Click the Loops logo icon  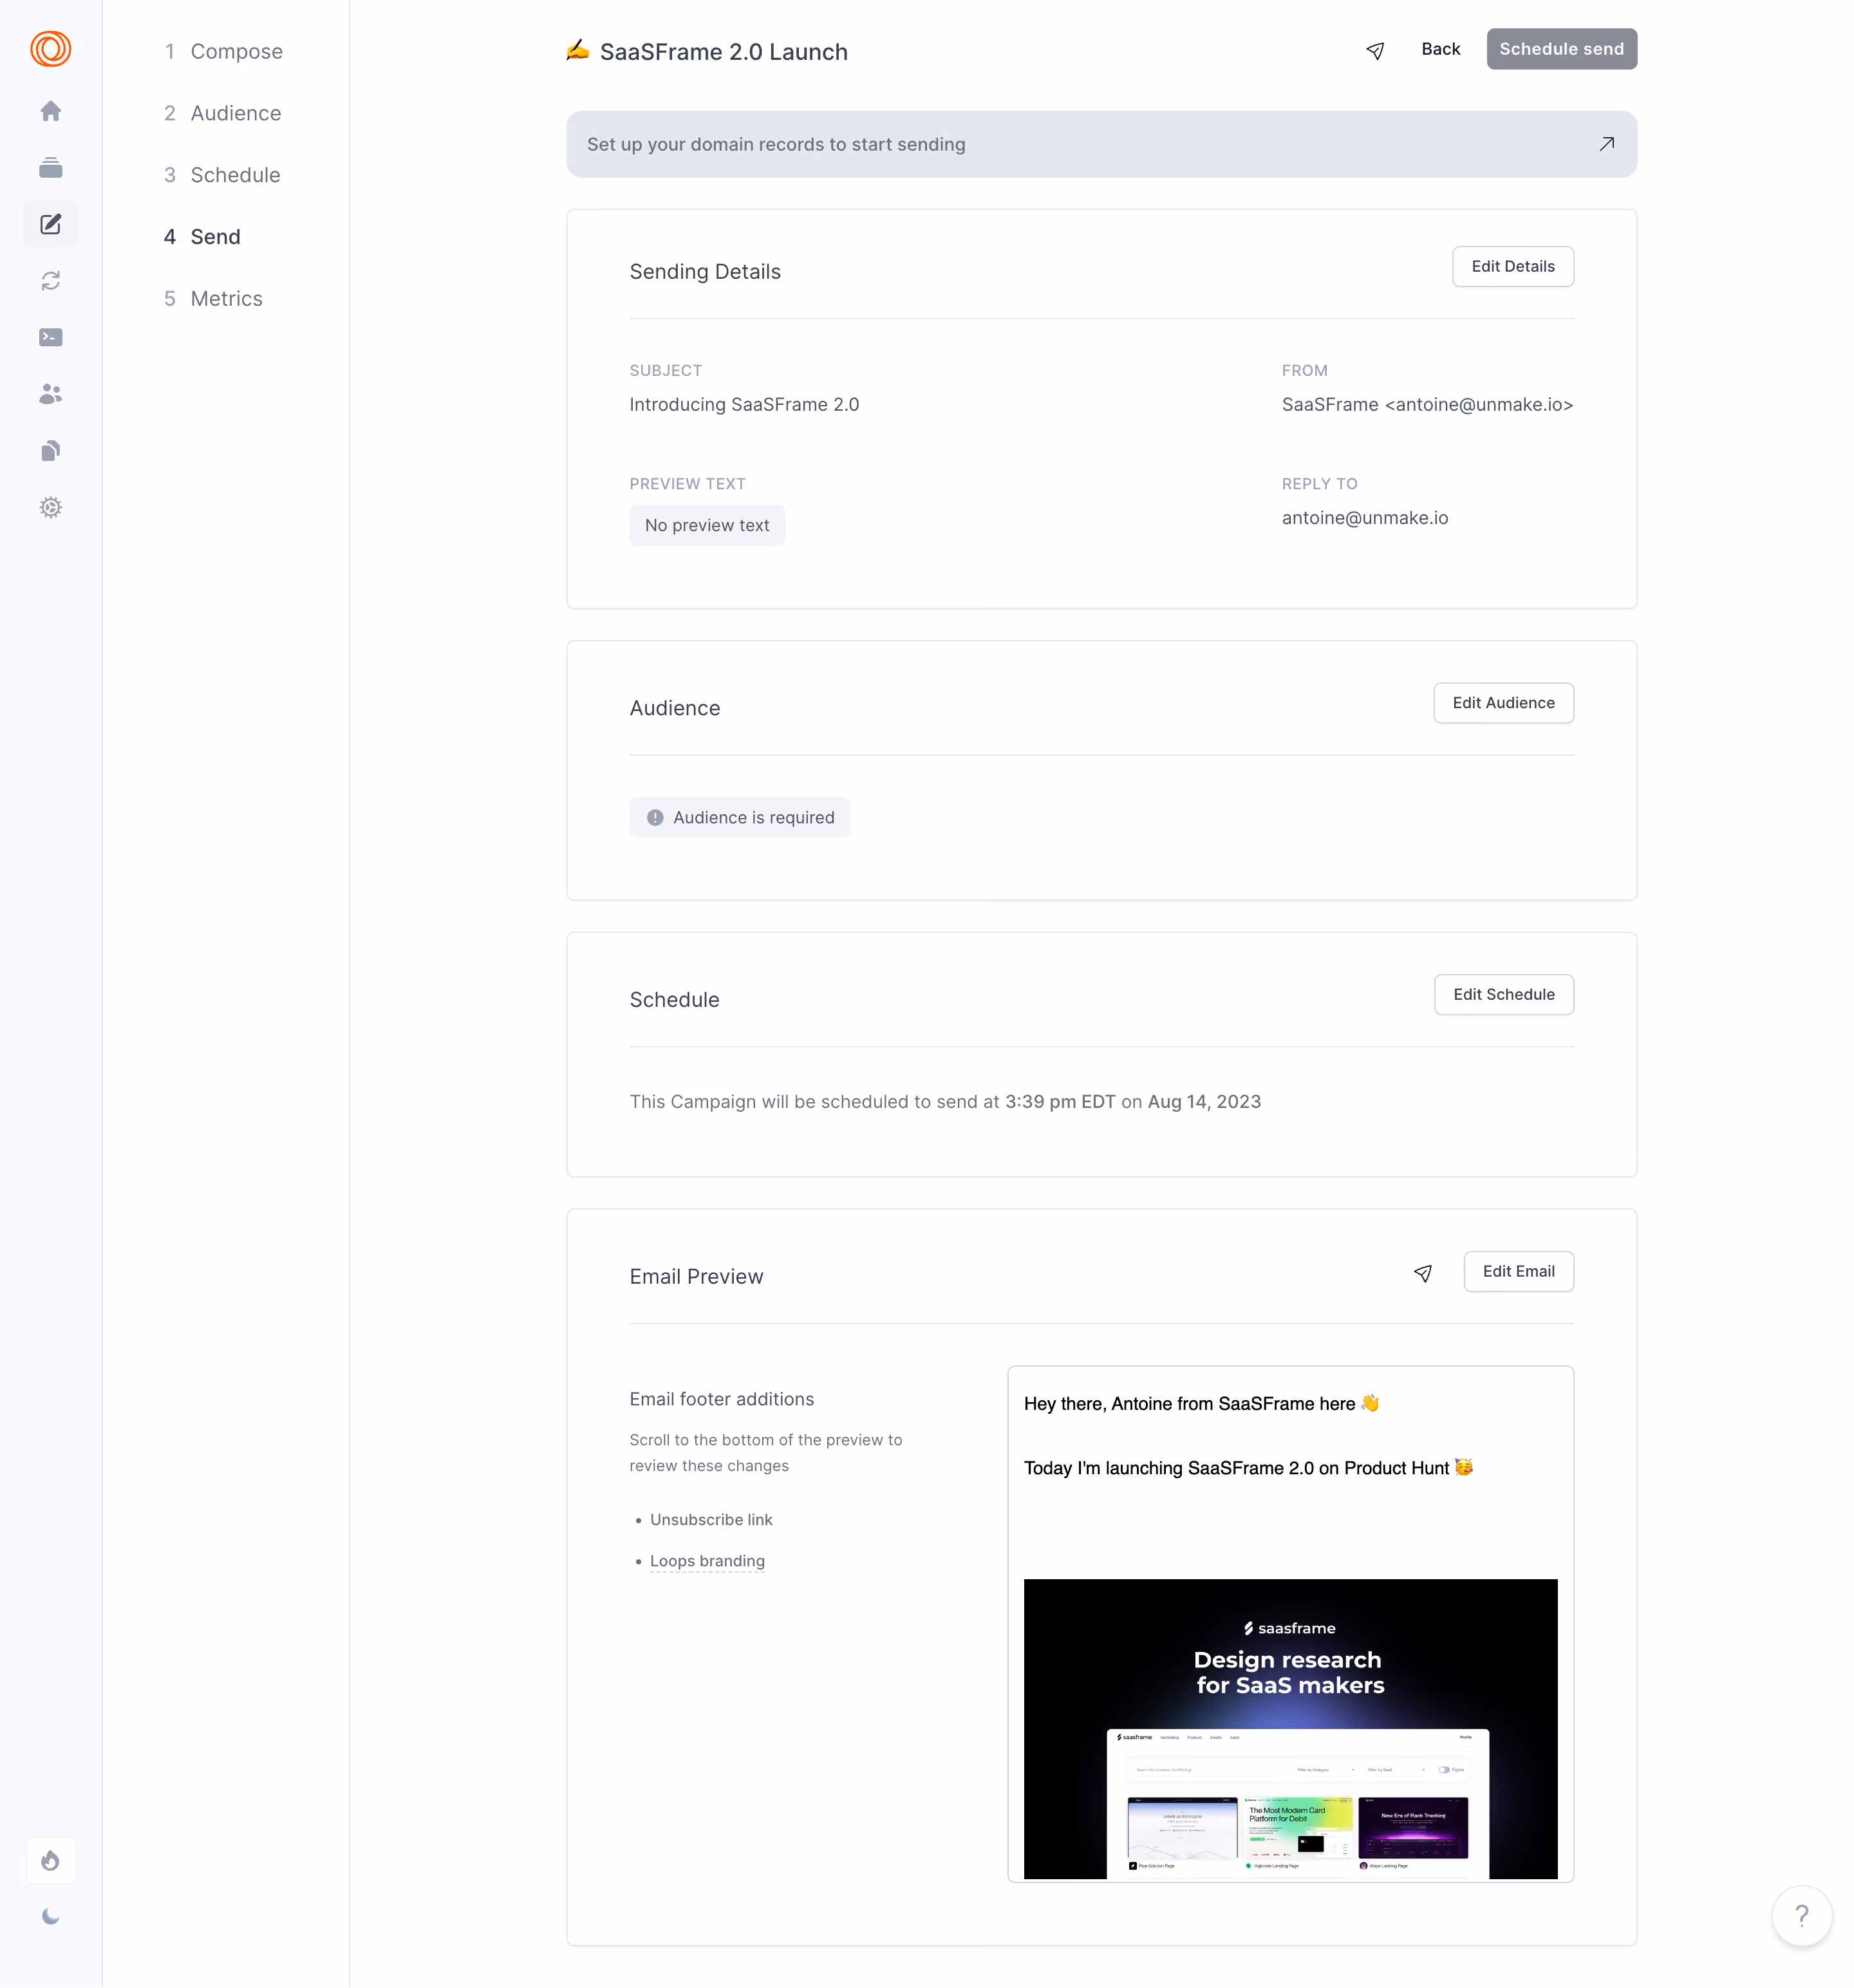[x=50, y=49]
